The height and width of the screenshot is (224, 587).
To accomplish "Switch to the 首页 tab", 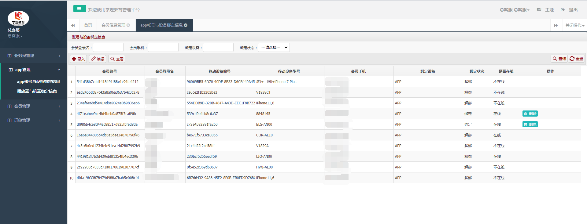I will [x=88, y=25].
